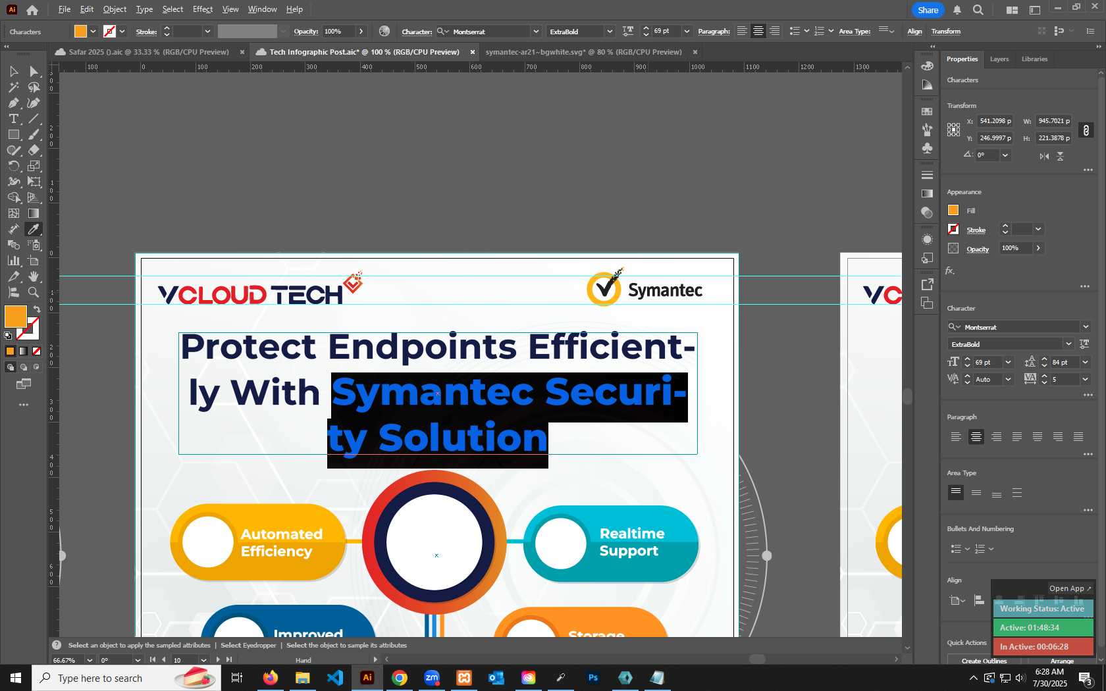Select area type align top option

pyautogui.click(x=956, y=492)
